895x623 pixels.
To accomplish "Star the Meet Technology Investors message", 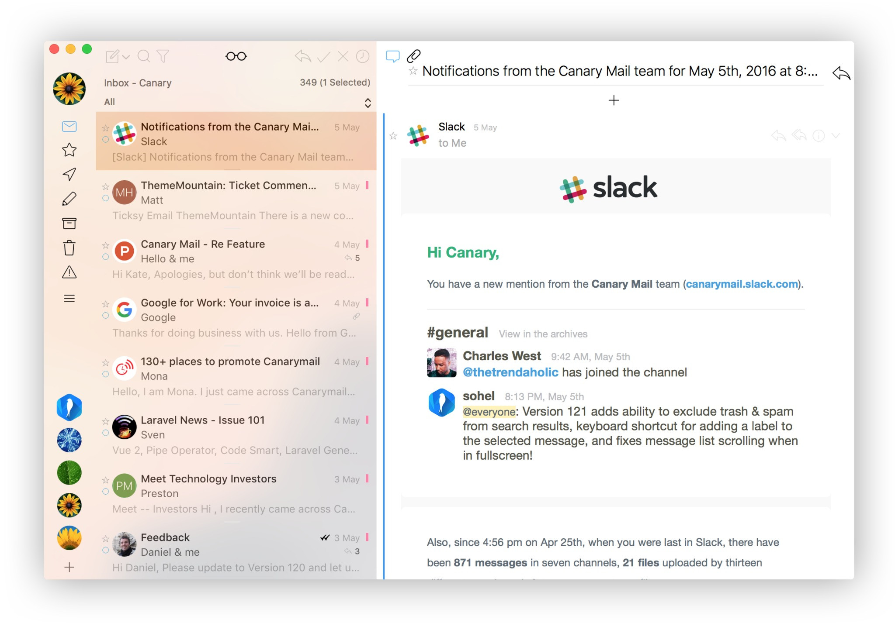I will click(106, 480).
